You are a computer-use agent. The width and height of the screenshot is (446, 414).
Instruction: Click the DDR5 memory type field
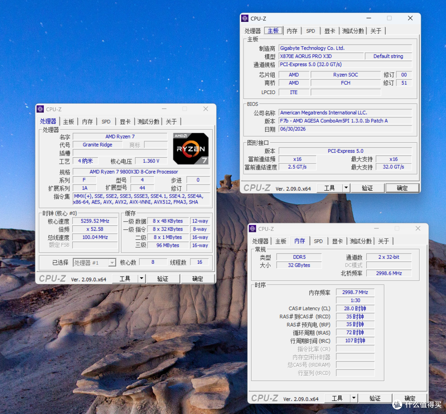(x=299, y=257)
